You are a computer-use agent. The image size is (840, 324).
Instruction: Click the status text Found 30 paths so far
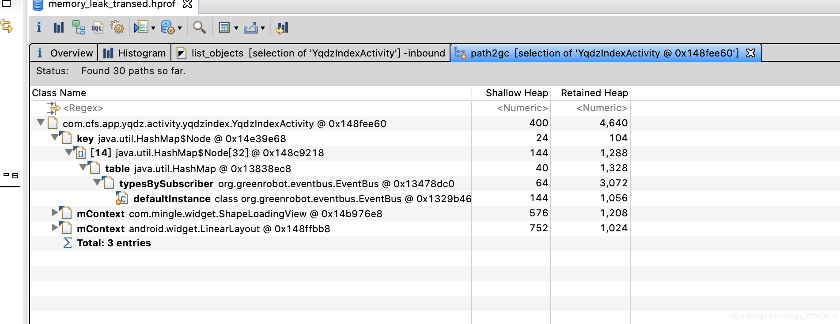click(x=133, y=71)
